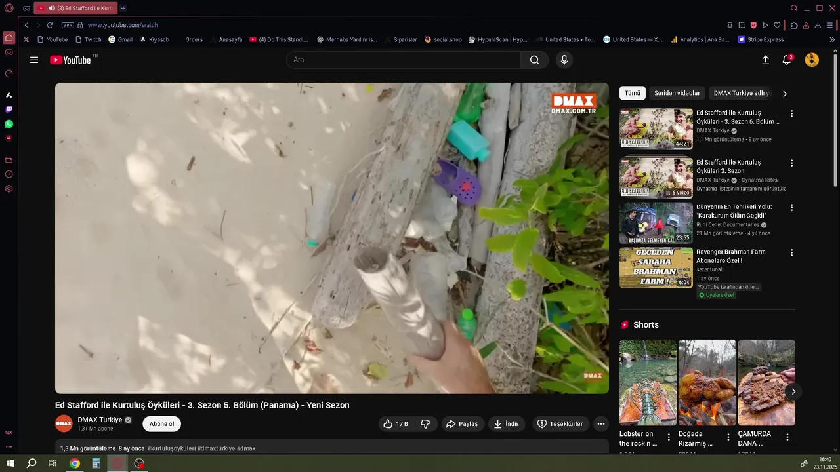Viewport: 840px width, 472px height.
Task: Open the pinboards pin icon
Action: pos(730,25)
